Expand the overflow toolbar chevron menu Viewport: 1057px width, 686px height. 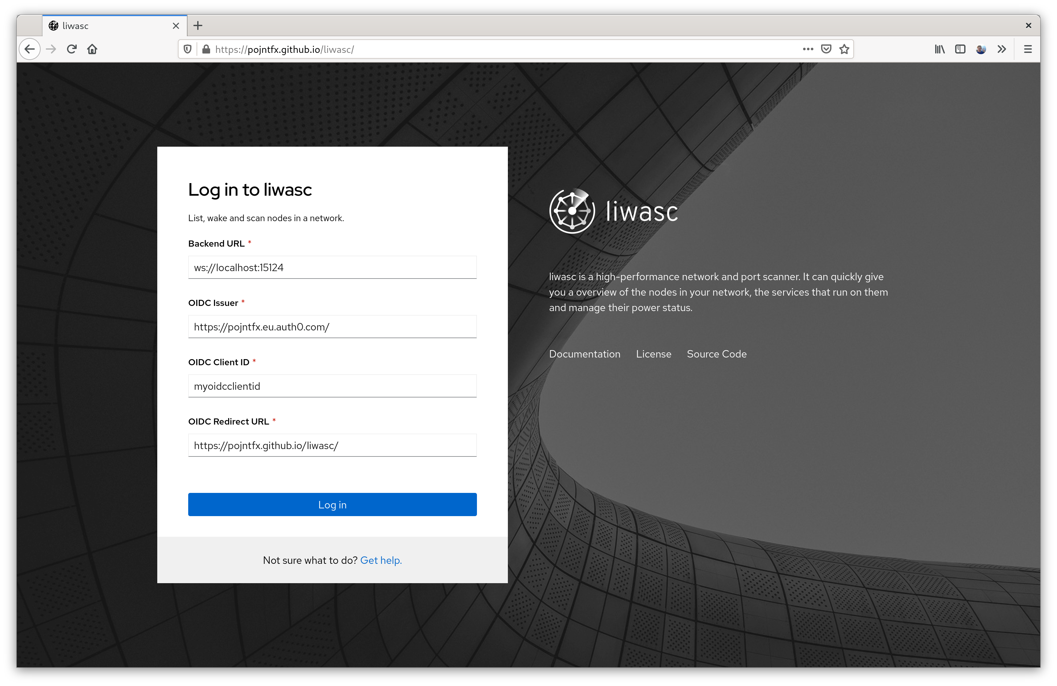pyautogui.click(x=1002, y=49)
